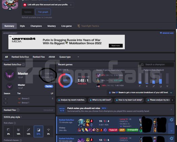The width and height of the screenshot is (177, 142).
Task: Click the Ranked Solo/Duo info icon
Action: point(23,65)
